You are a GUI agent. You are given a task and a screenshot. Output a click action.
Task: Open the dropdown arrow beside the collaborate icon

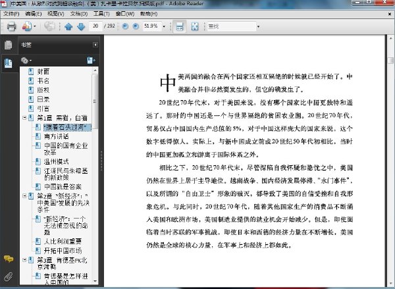[x=35, y=26]
